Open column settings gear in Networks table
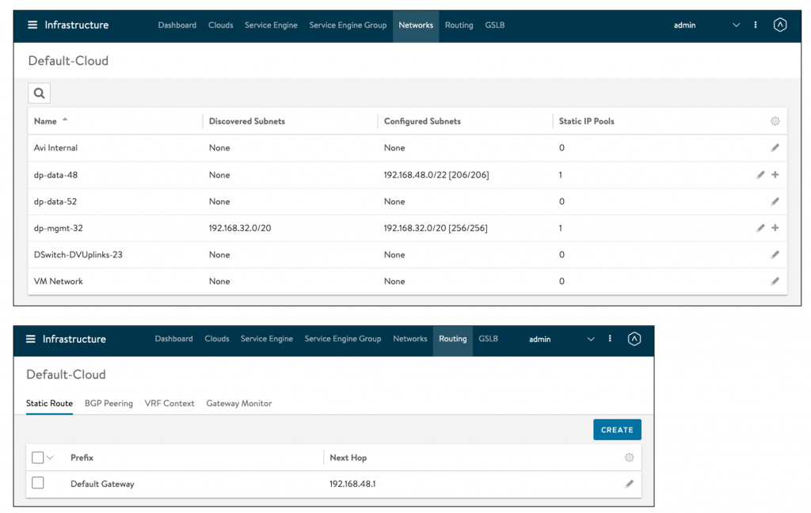This screenshot has height=513, width=811. 775,121
